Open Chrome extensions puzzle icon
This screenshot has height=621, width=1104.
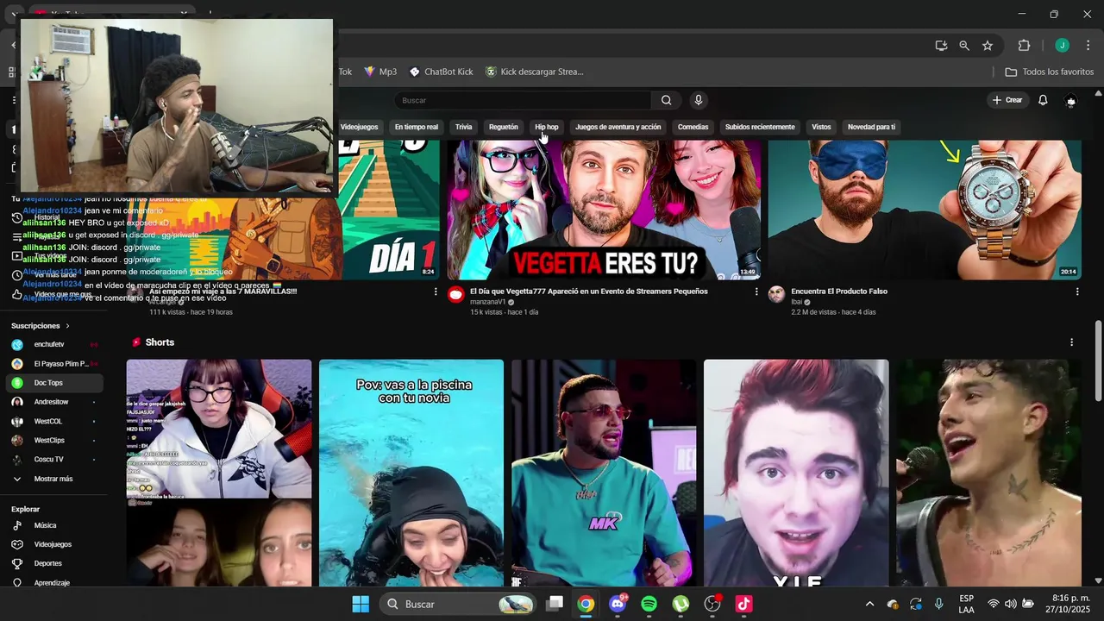click(x=1024, y=46)
